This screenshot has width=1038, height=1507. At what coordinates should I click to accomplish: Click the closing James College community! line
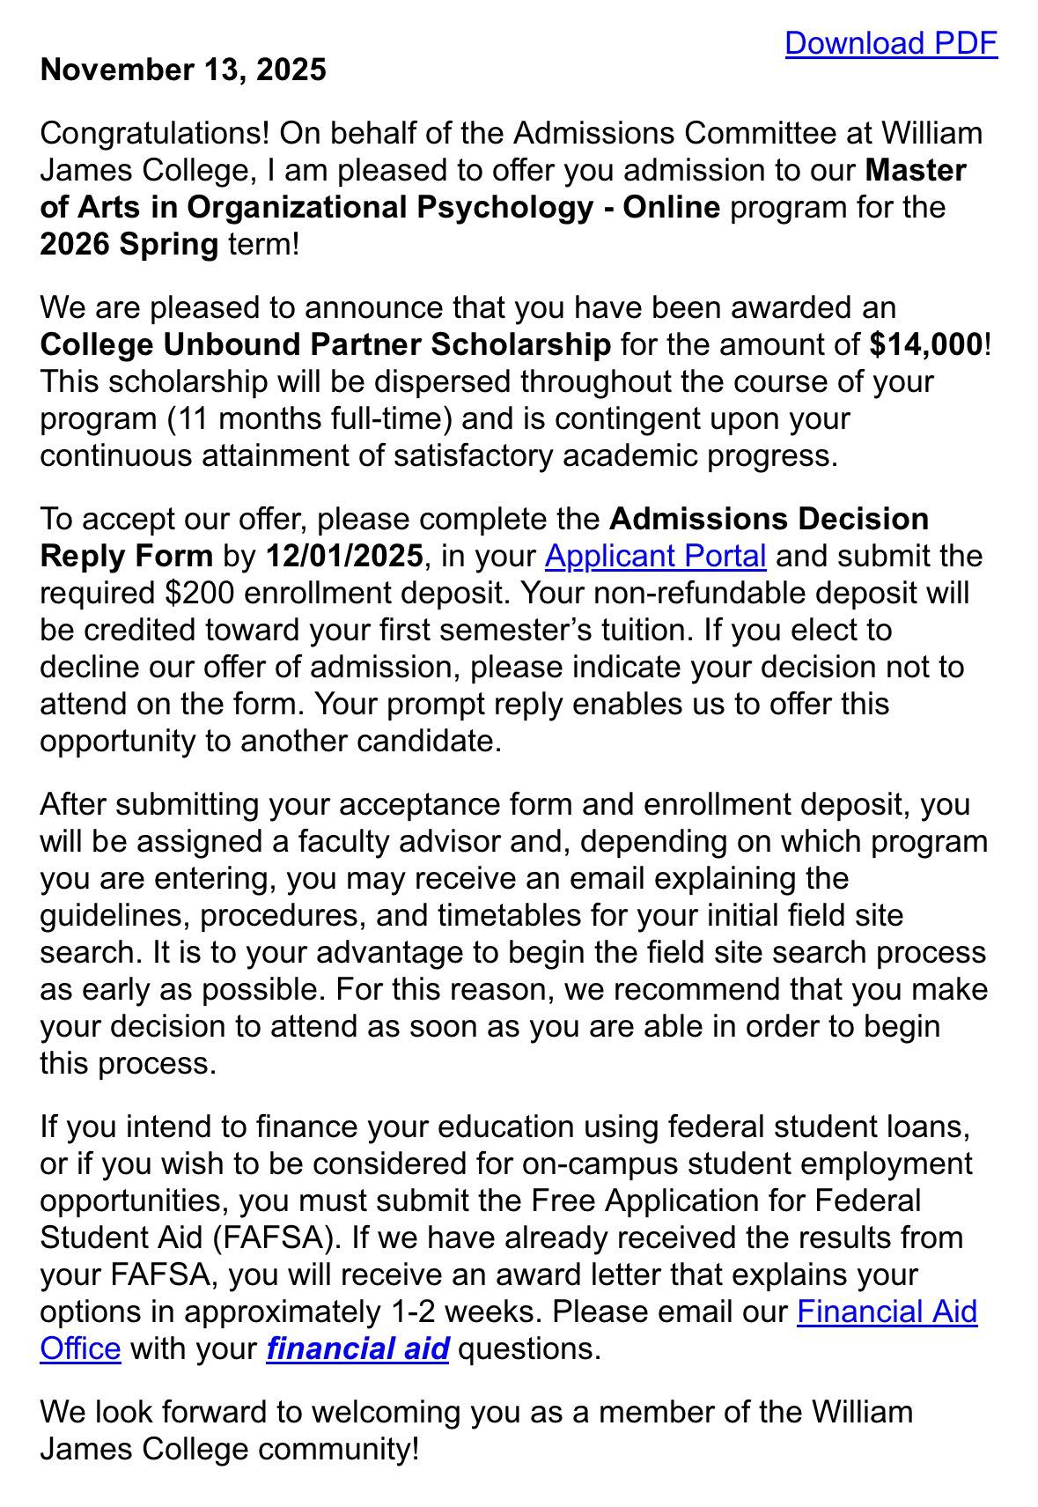[230, 1449]
